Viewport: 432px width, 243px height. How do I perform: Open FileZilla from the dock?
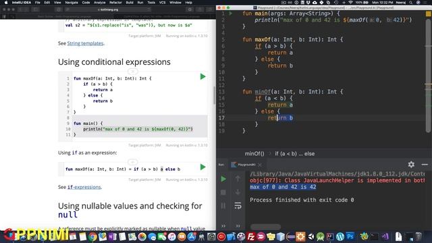click(x=251, y=237)
